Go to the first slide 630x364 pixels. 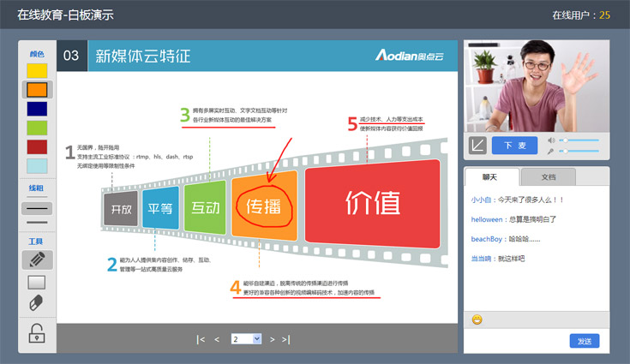(x=201, y=339)
